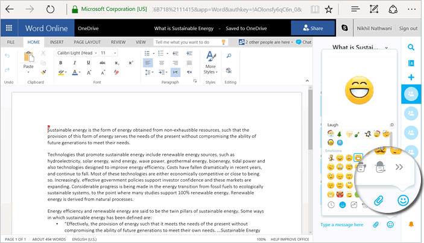Screen dimensions: 424x243
Task: Open the font name dropdown
Action: (96, 53)
